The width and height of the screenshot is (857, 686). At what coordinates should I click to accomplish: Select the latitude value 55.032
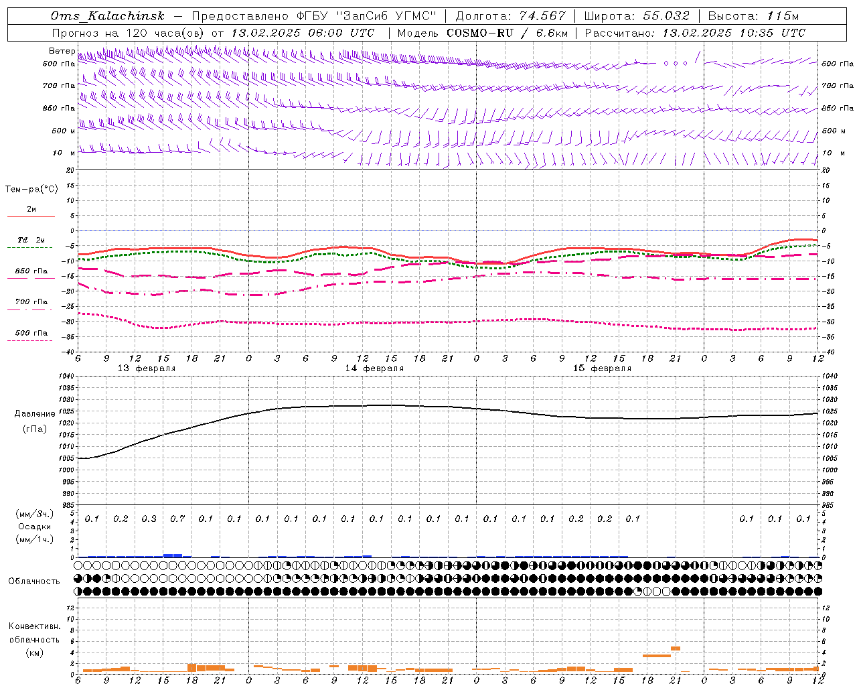tap(666, 16)
